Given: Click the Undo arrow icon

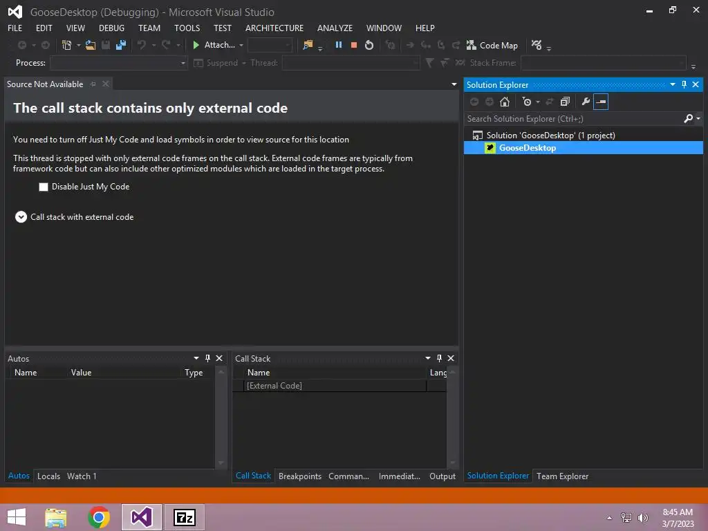Looking at the screenshot, I should point(142,45).
